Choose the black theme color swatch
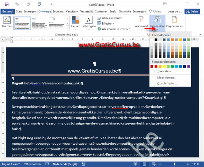This screenshot has width=204, height=167. pyautogui.click(x=156, y=40)
